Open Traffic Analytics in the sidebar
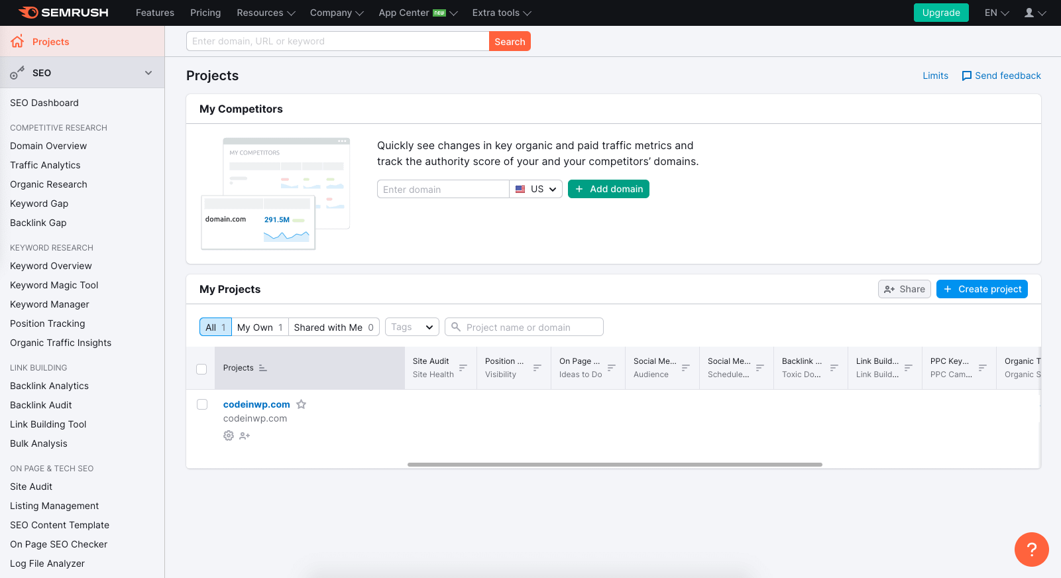 [45, 165]
